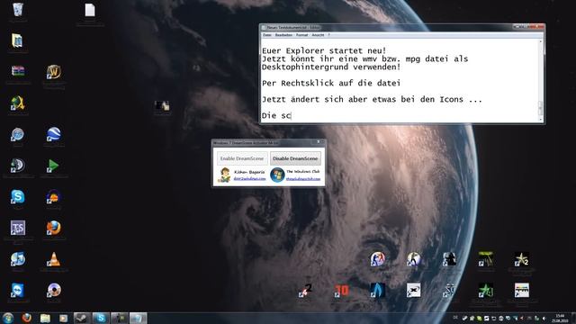Launch VLC media player shortcut

click(54, 259)
